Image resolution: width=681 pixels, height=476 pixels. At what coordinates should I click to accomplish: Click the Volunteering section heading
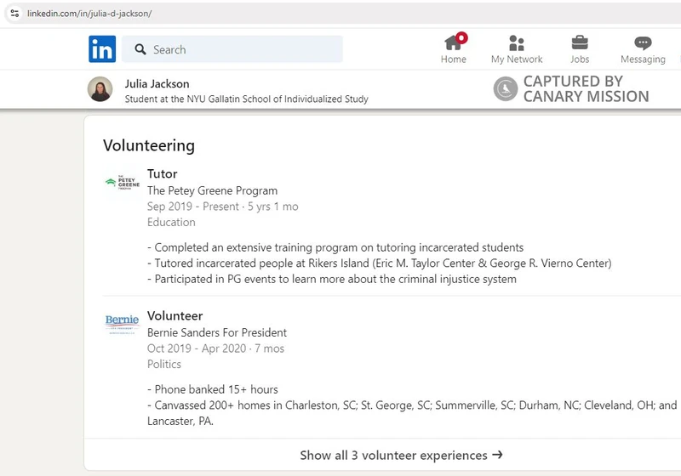click(x=149, y=145)
